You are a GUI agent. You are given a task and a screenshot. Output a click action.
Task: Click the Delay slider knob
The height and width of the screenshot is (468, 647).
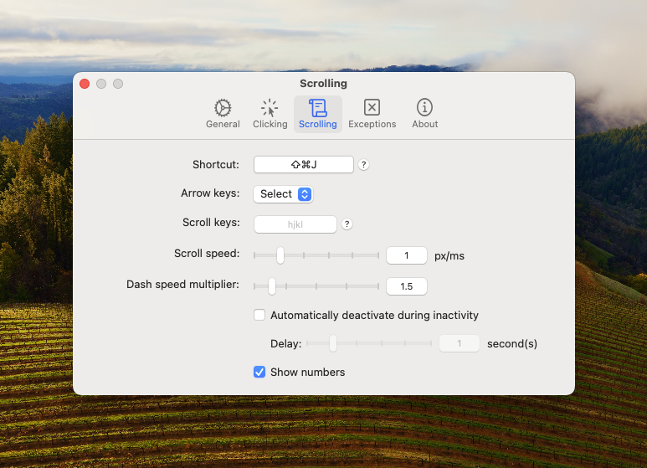333,343
